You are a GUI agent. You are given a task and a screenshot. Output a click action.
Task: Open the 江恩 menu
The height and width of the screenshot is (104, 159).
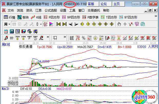pos(38,10)
